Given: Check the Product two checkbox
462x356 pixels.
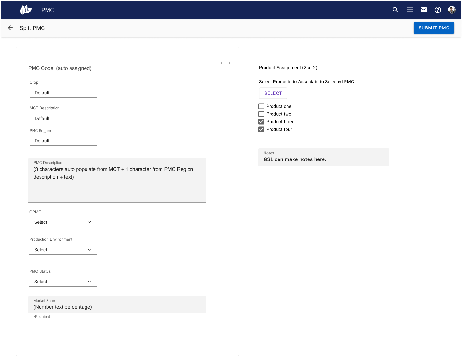Looking at the screenshot, I should tap(261, 114).
